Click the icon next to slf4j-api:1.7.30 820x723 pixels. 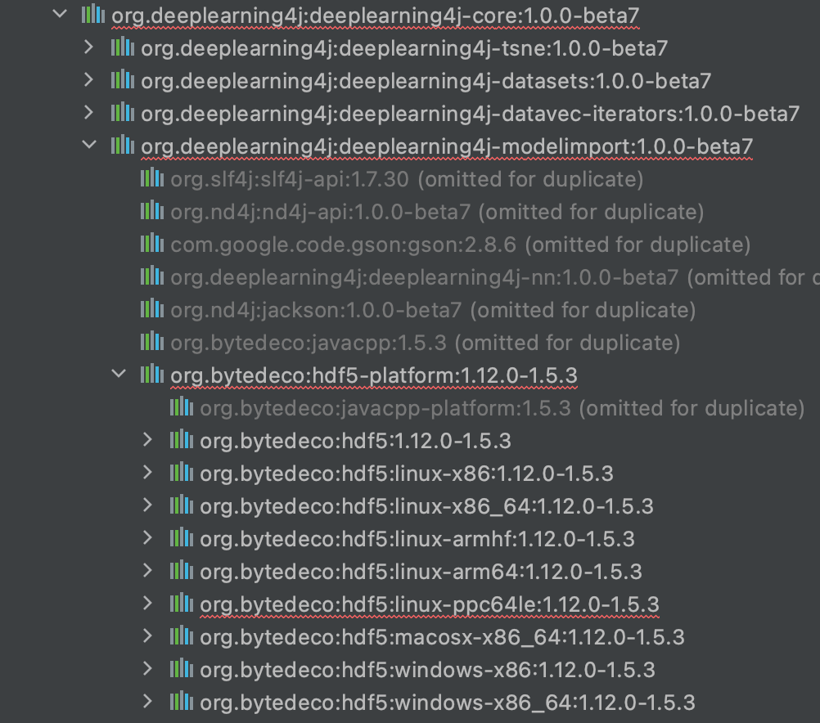pos(151,178)
